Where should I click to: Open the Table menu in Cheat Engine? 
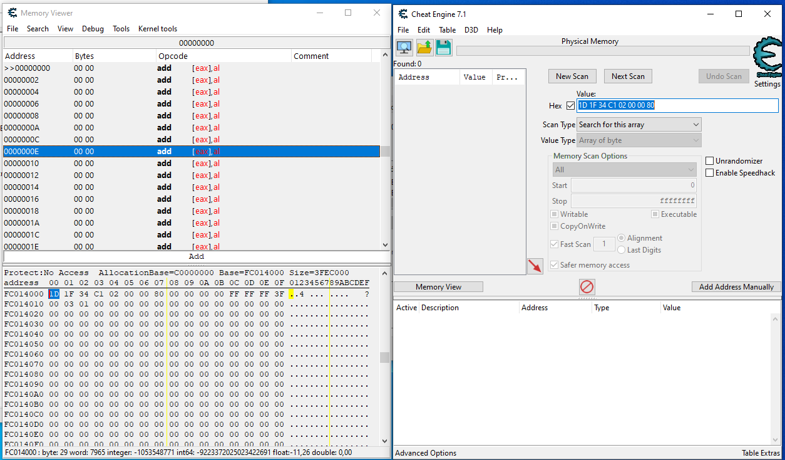[x=447, y=29]
